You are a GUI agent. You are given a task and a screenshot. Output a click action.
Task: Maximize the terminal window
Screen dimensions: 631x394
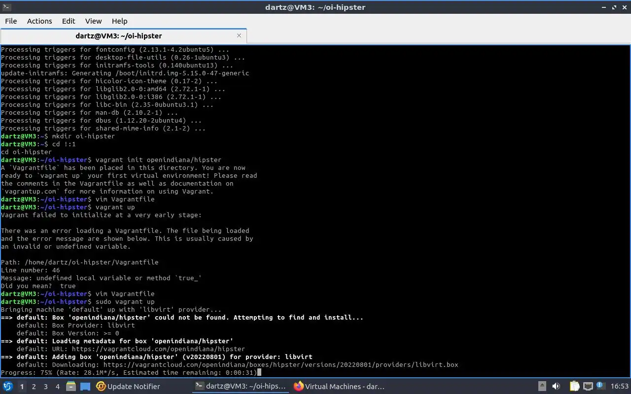[x=614, y=7]
